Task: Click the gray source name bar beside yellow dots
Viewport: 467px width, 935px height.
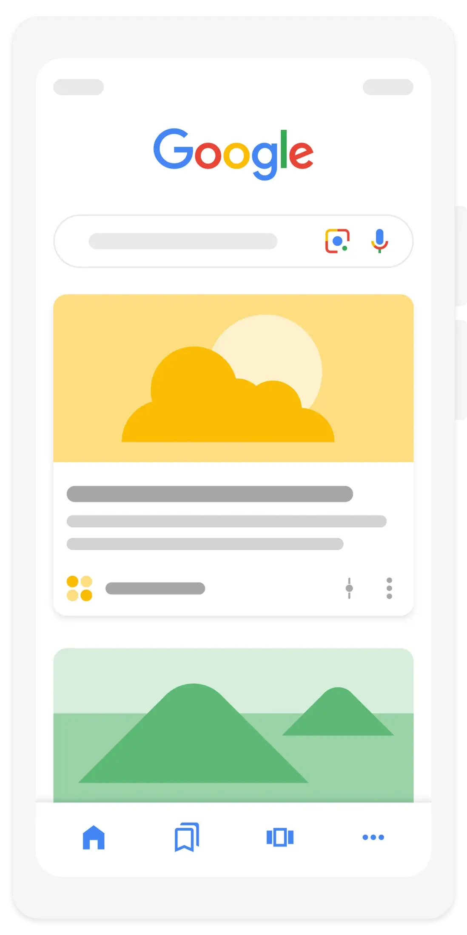Action: point(155,588)
